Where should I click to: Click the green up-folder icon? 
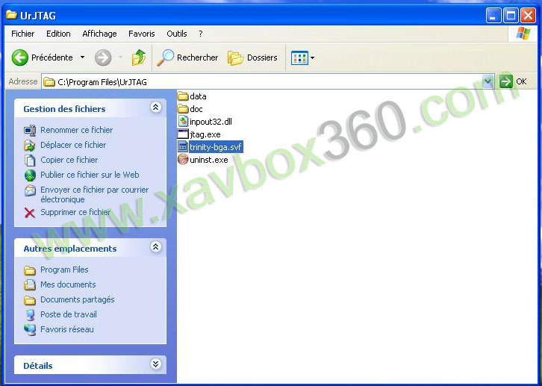click(x=139, y=57)
